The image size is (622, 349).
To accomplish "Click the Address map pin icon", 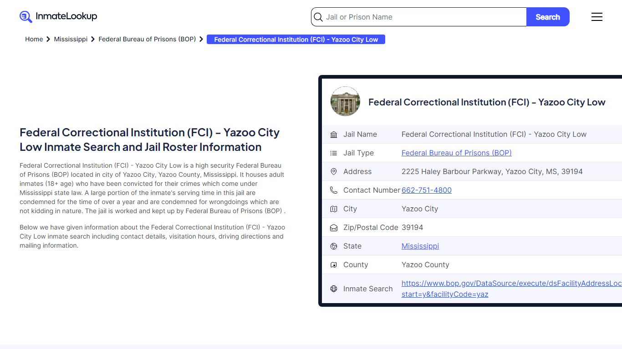I will click(334, 172).
